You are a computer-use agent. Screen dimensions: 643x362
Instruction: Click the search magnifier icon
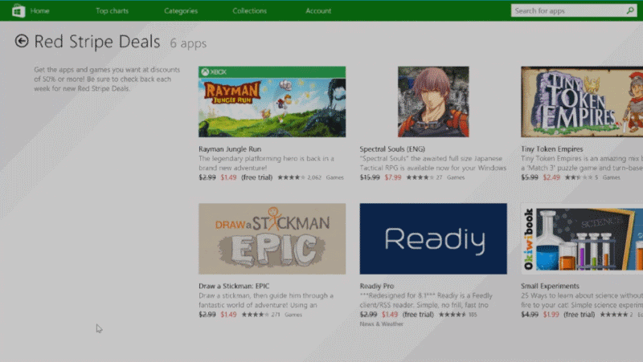tap(629, 10)
